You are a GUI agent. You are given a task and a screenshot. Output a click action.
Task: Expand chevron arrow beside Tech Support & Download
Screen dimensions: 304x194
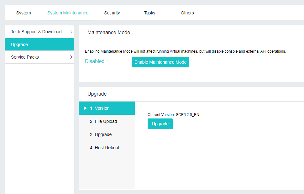tap(71, 32)
